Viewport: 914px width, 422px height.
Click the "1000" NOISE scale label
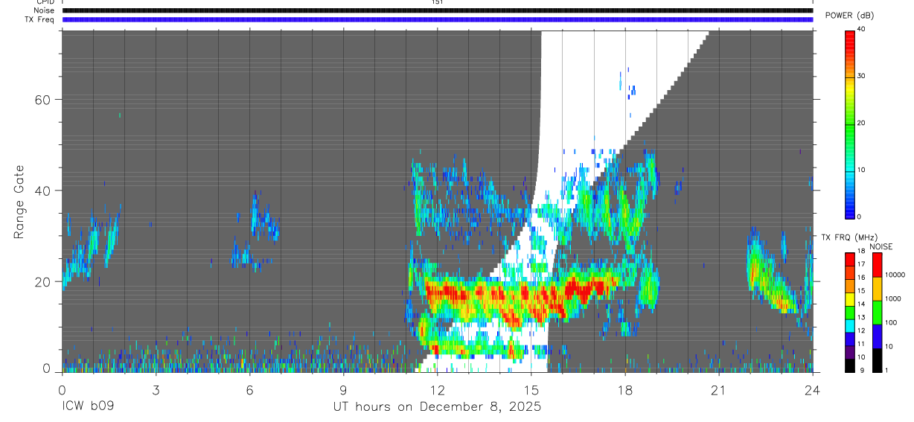(x=893, y=298)
